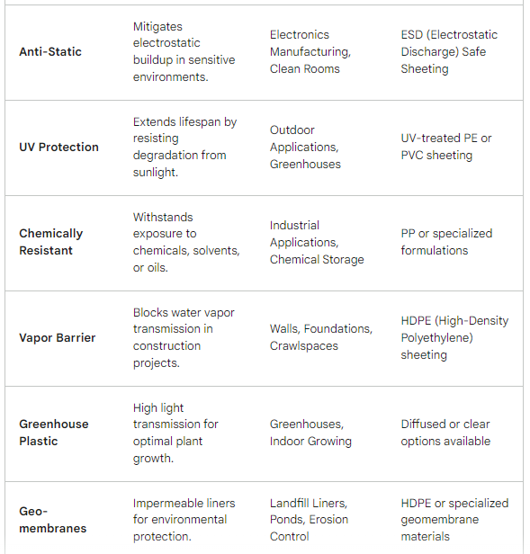Click 'Withstands exposure to chemicals' description
The height and width of the screenshot is (554, 530).
186,242
